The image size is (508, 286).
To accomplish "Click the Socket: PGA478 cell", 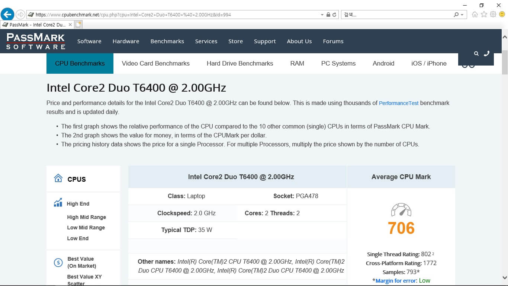I will 296,196.
